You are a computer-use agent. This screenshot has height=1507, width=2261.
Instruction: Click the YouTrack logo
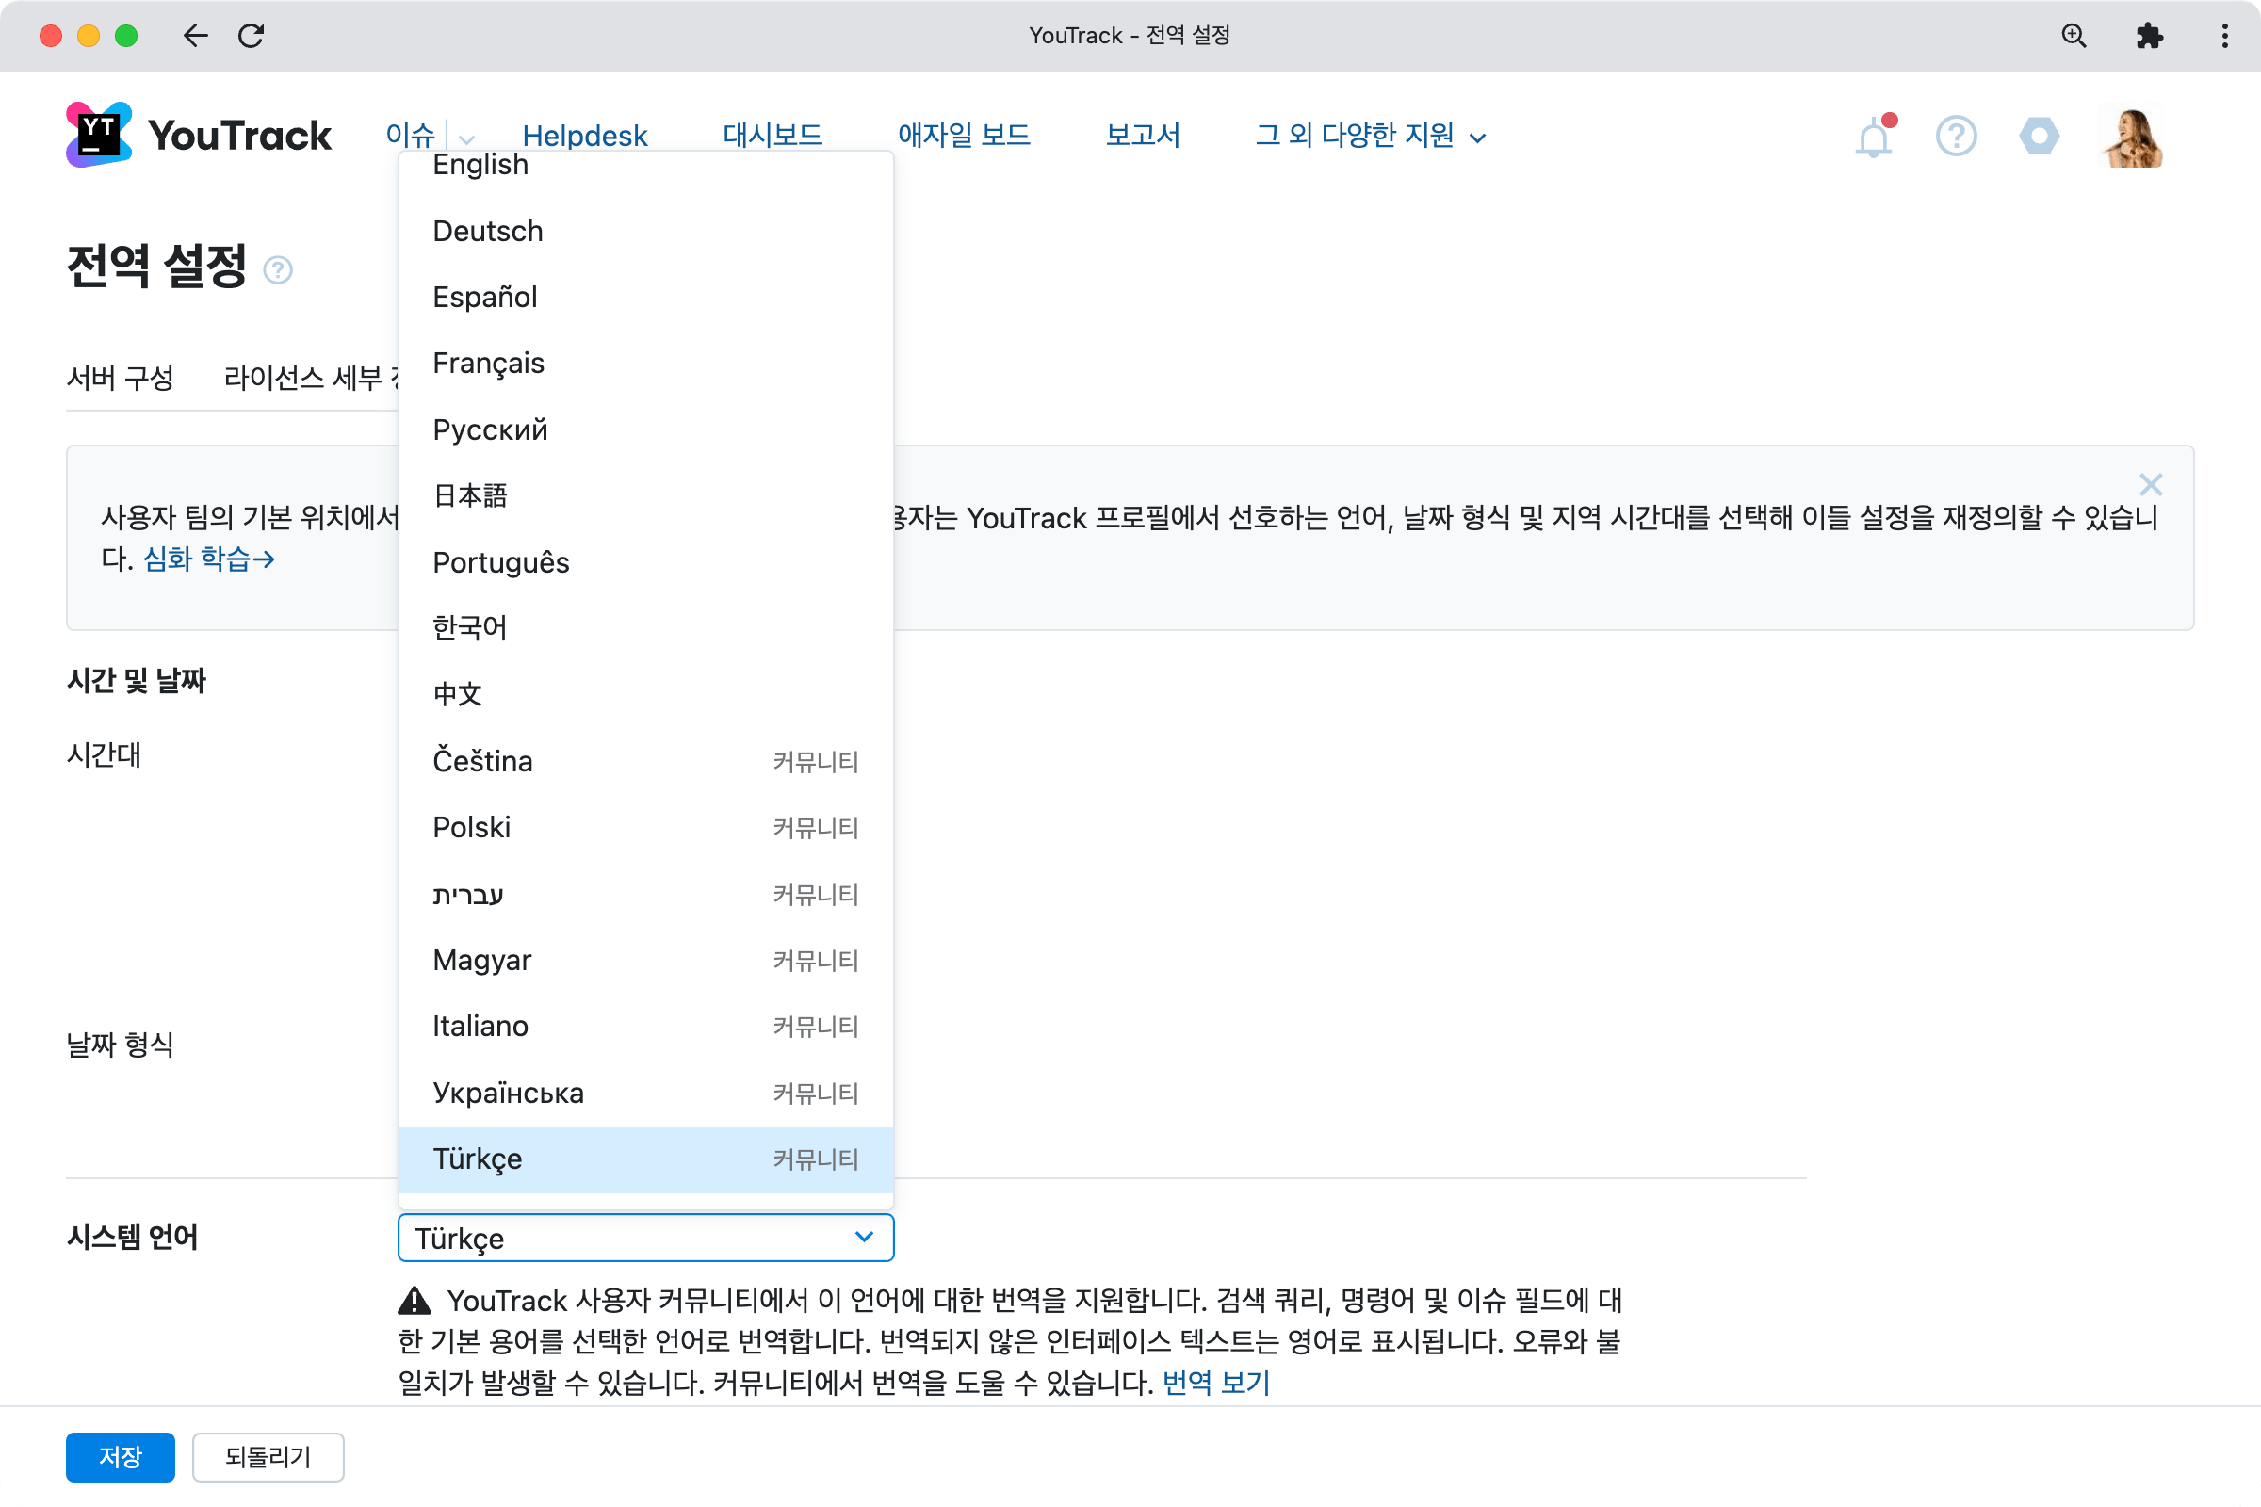click(197, 135)
